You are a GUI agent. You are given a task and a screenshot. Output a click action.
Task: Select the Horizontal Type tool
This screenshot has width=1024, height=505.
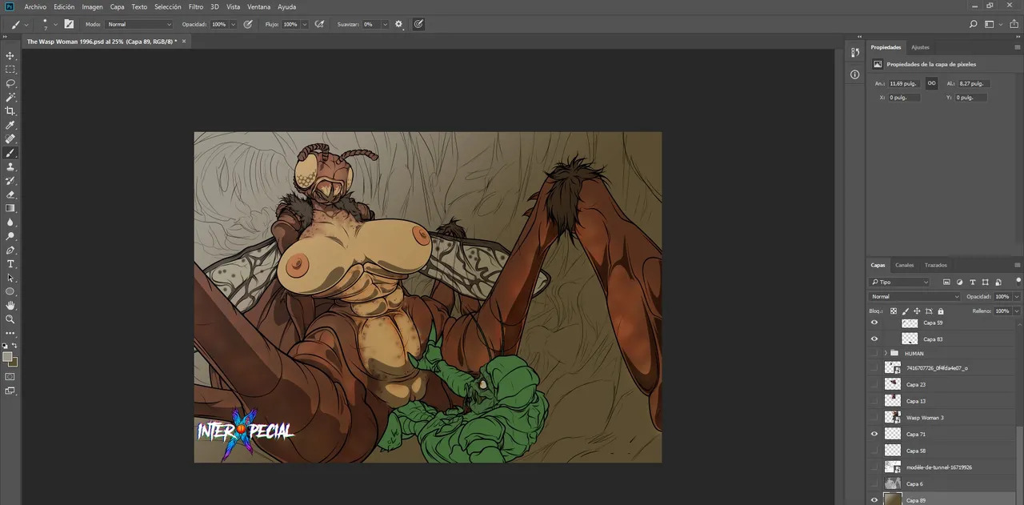point(10,263)
